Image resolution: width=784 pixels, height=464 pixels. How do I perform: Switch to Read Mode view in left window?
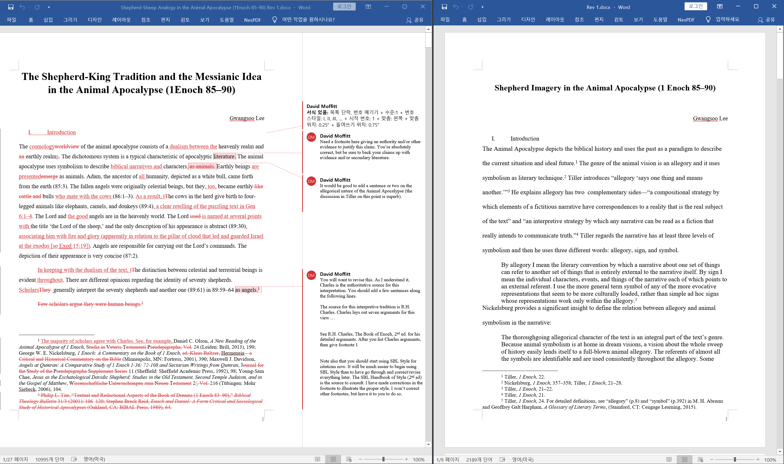tap(317, 459)
